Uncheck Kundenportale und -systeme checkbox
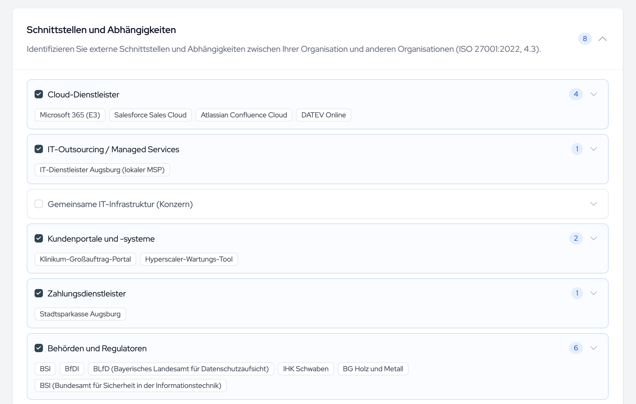 coord(39,238)
